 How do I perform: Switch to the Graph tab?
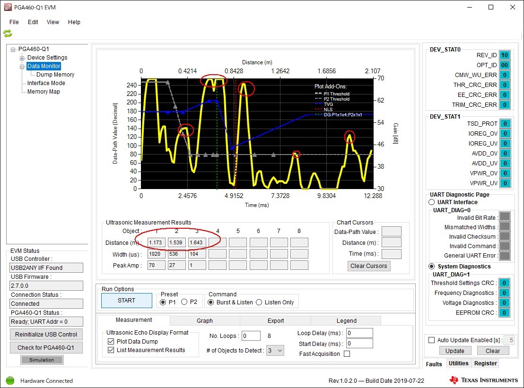[x=204, y=320]
